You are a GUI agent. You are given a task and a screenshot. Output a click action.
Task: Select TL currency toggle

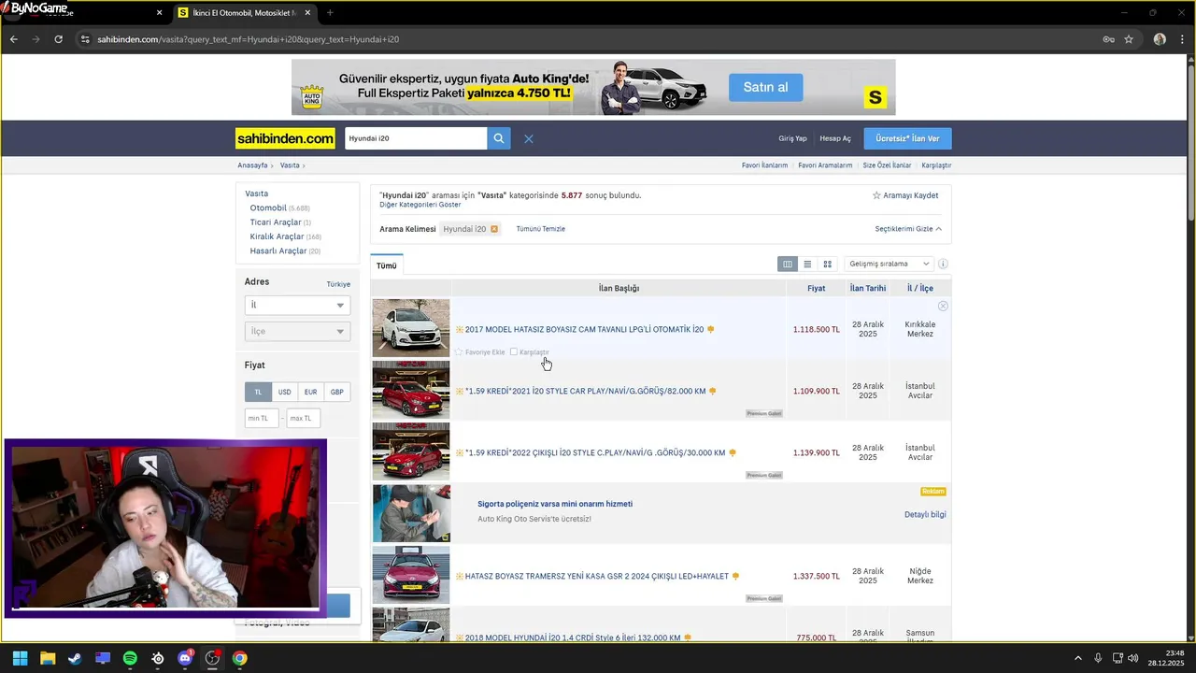click(x=258, y=392)
